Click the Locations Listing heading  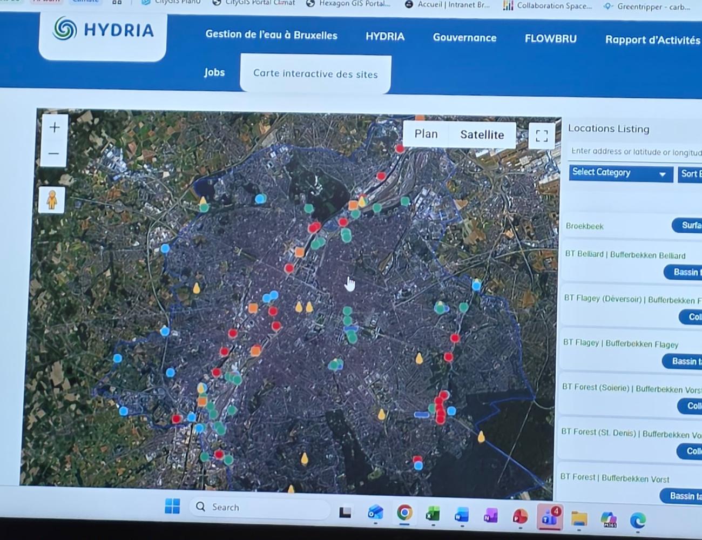[609, 129]
